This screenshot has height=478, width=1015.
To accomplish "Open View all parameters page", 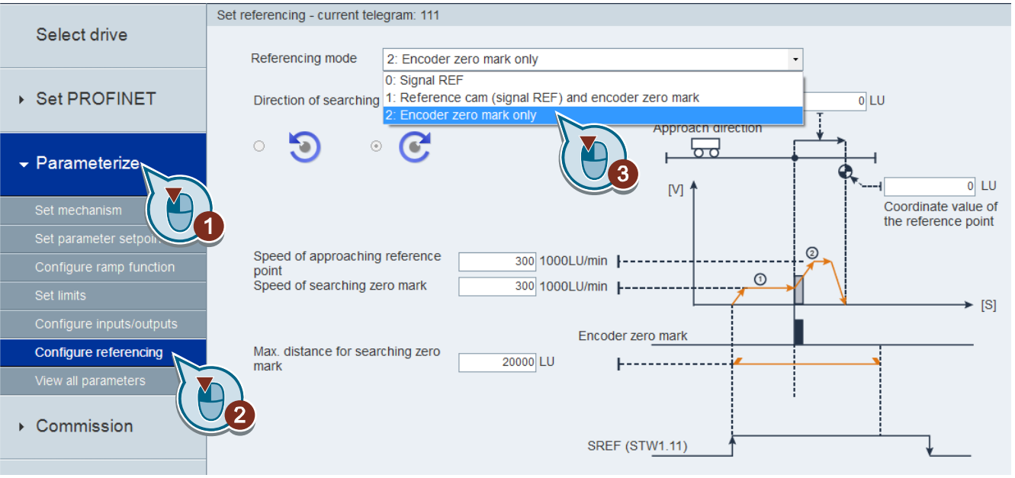I will [103, 380].
